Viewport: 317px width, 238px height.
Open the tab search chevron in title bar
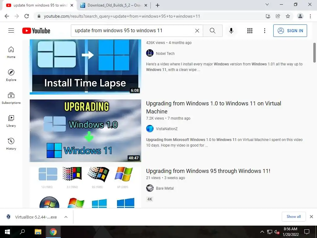(267, 4)
